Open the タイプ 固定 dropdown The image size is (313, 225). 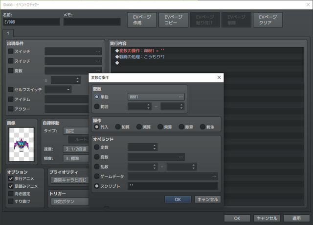pos(76,131)
